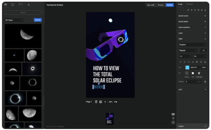Switch to the Design tab
This screenshot has width=211, height=130.
tap(180, 4)
